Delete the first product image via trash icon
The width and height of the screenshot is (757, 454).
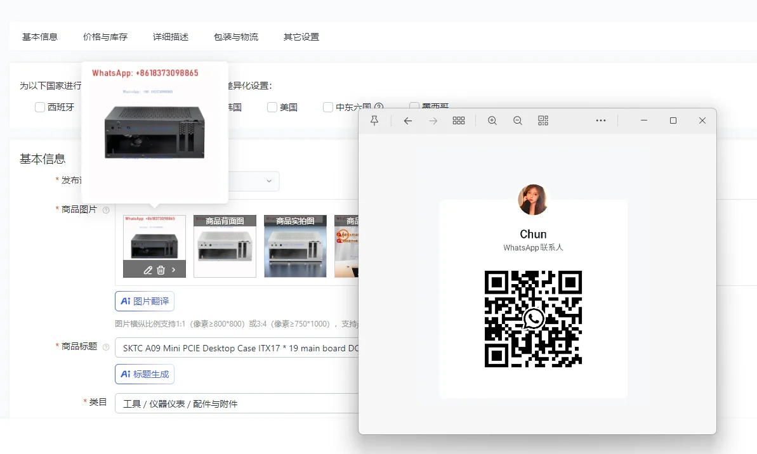click(x=161, y=270)
